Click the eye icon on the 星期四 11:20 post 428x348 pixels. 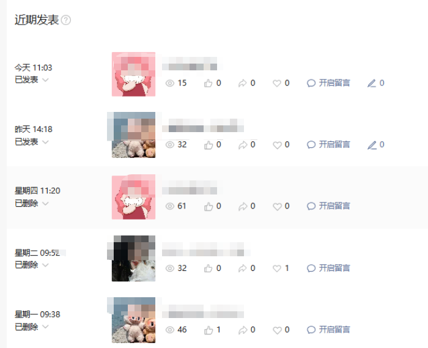point(170,206)
